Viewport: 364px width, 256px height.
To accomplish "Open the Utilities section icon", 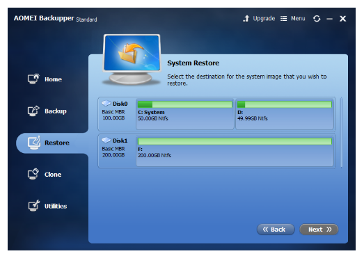I will (x=34, y=205).
